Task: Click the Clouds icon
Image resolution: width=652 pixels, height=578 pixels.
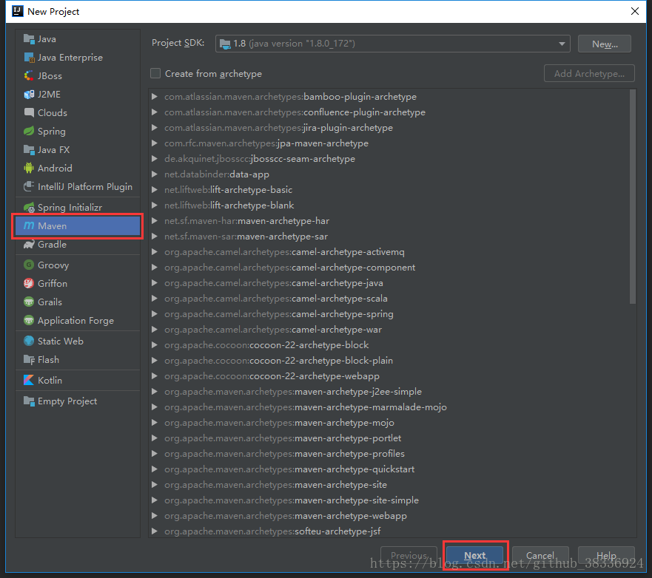Action: pos(29,112)
